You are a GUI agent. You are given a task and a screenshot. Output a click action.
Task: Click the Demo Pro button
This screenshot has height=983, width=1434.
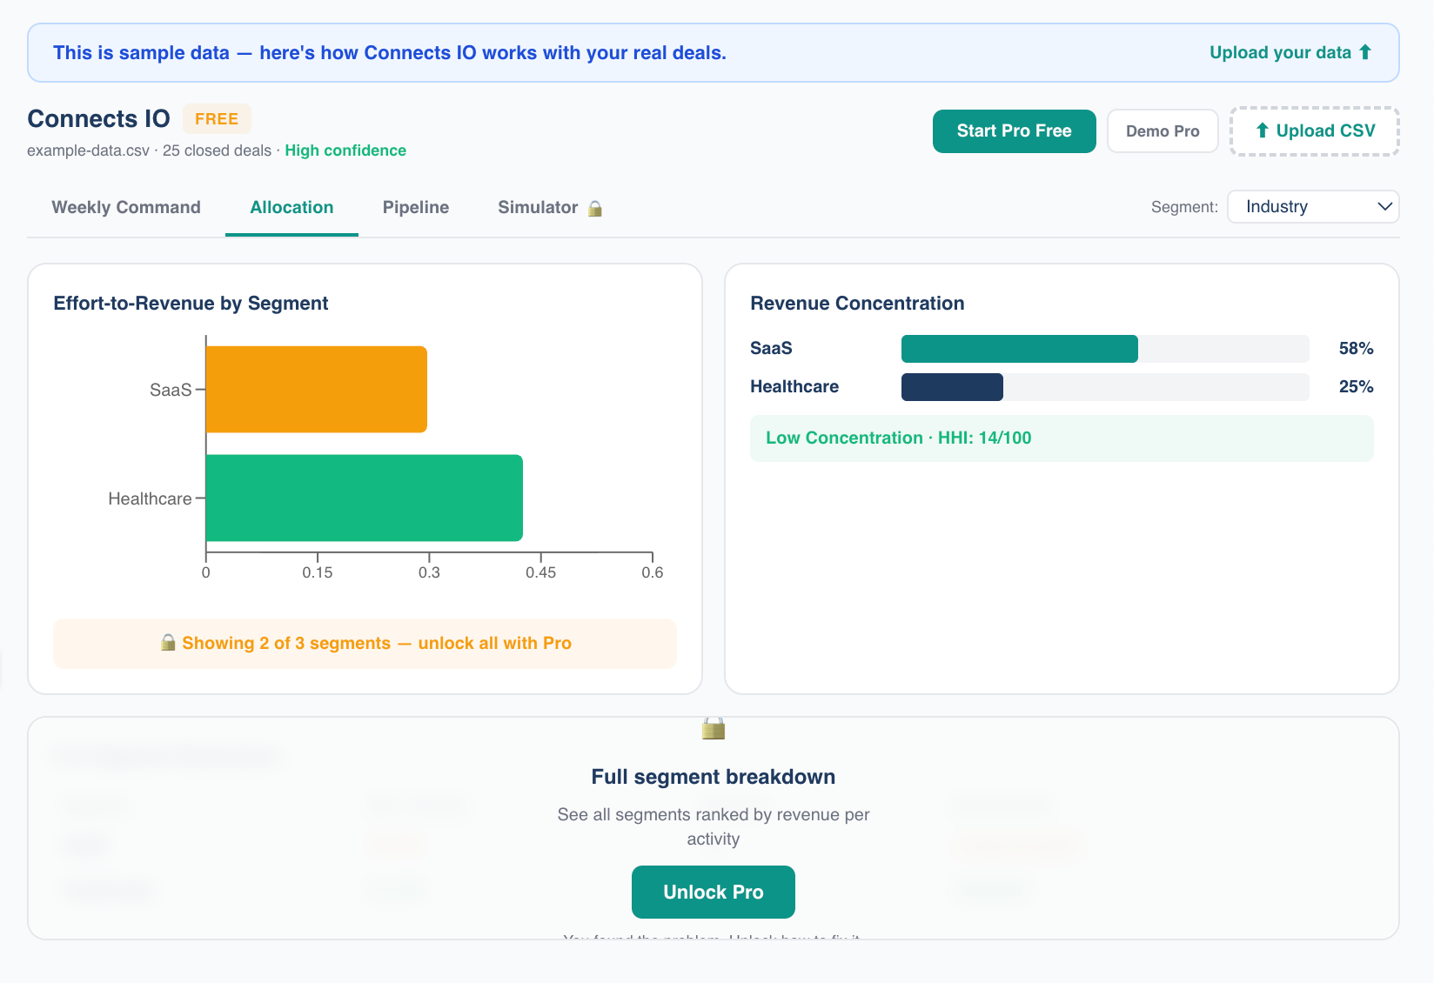click(1163, 130)
